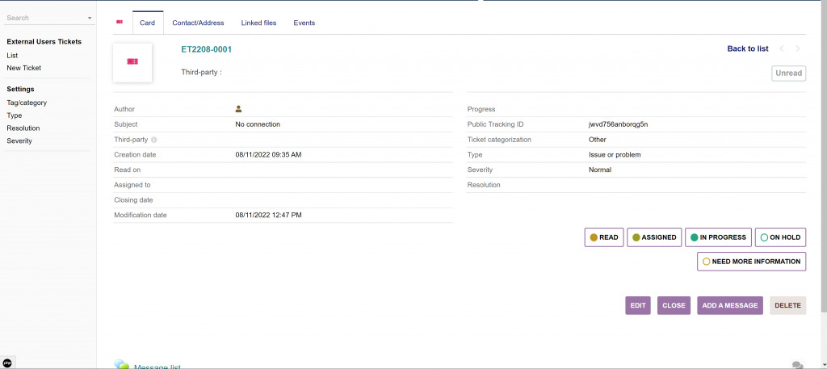Click the Third-party info icon
This screenshot has height=369, width=827.
154,140
